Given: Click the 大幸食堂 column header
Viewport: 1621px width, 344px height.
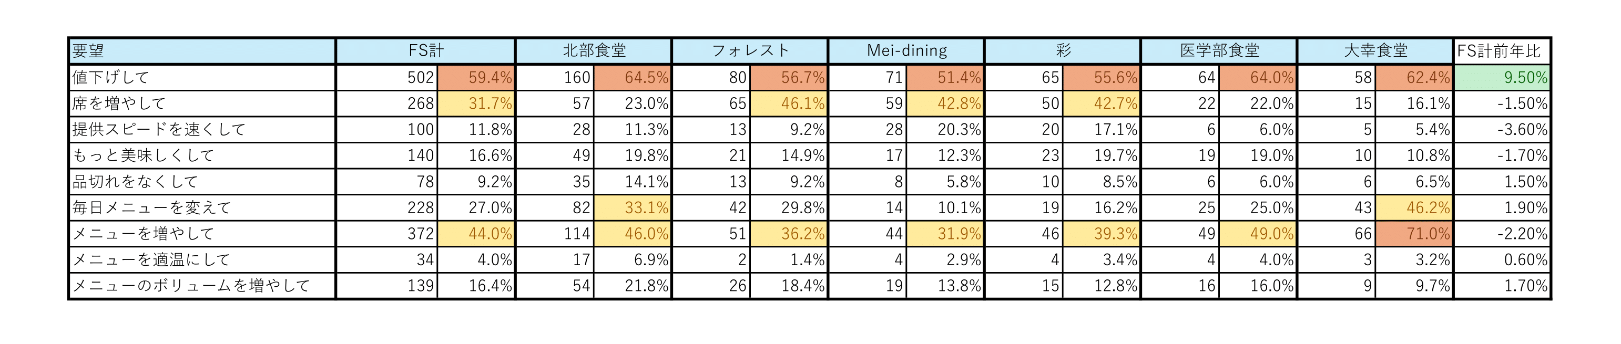Looking at the screenshot, I should (1375, 51).
